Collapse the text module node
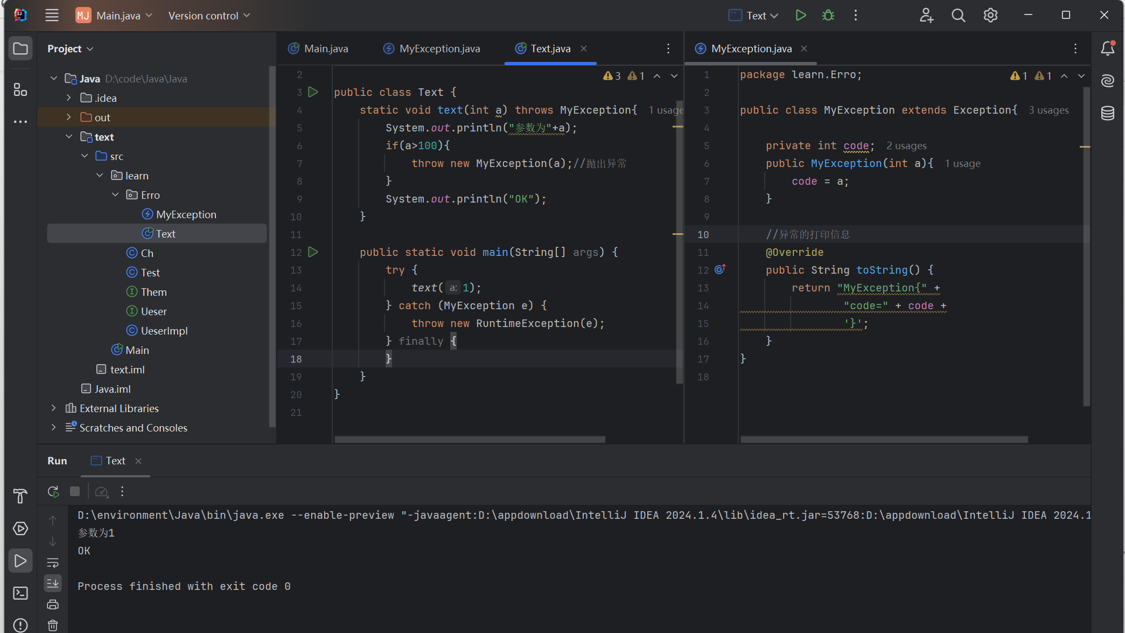Viewport: 1125px width, 633px height. coord(69,137)
